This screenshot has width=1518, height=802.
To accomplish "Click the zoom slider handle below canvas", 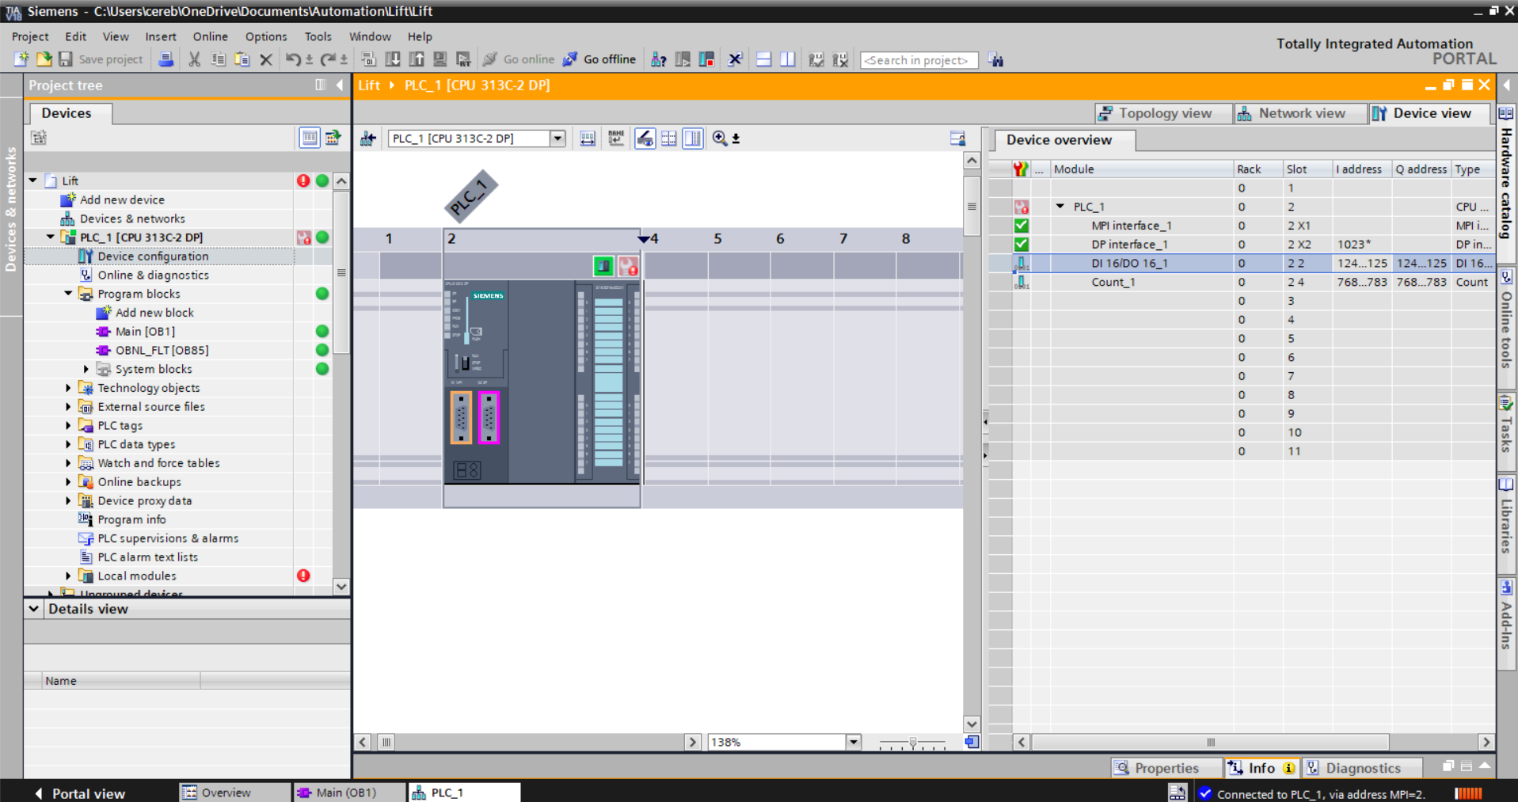I will (912, 743).
